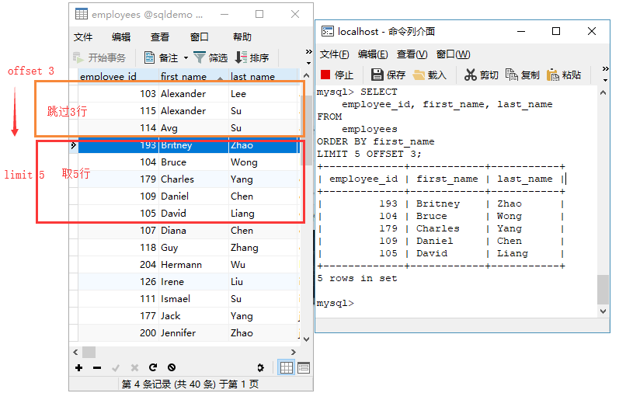Screen dimensions: 633x393
Task: Open the 窗口 menu in employees window
Action: tap(199, 37)
